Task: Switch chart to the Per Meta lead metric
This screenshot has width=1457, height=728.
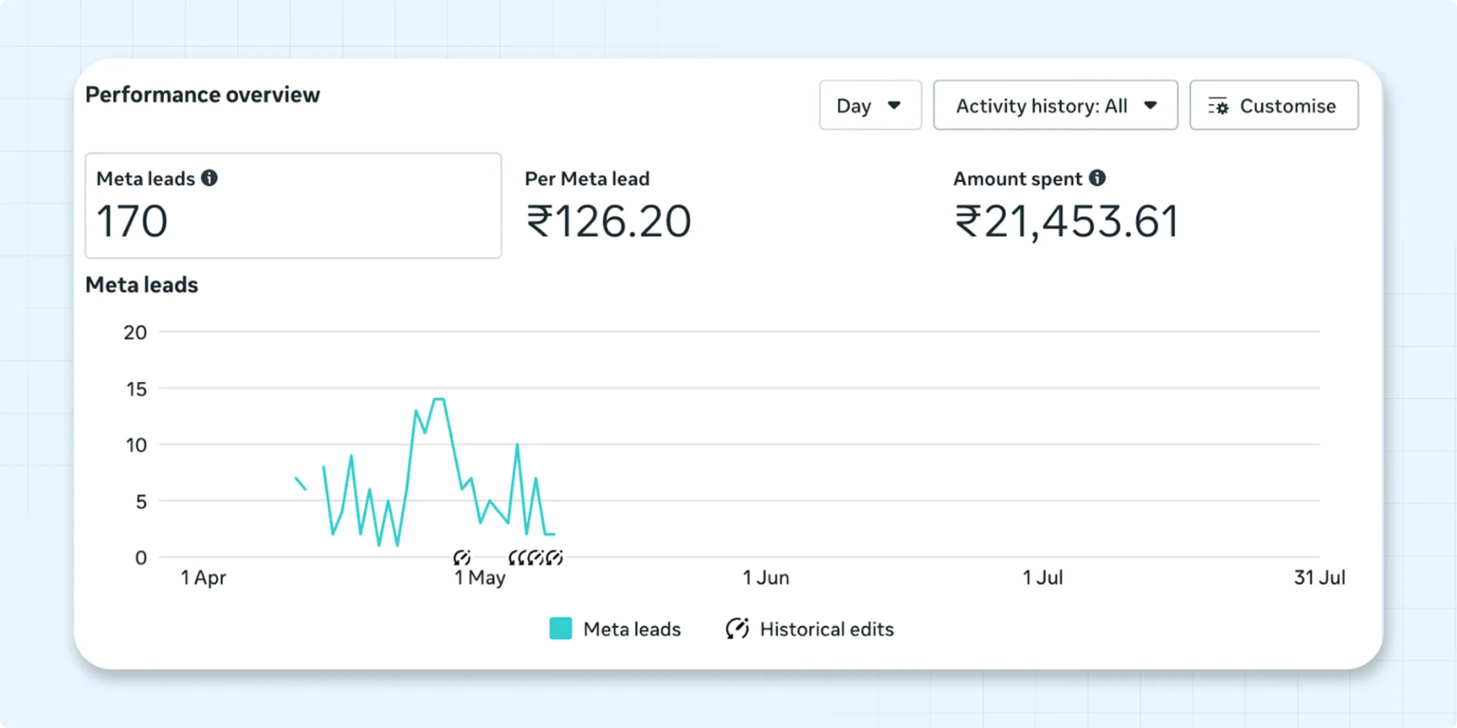Action: coord(608,205)
